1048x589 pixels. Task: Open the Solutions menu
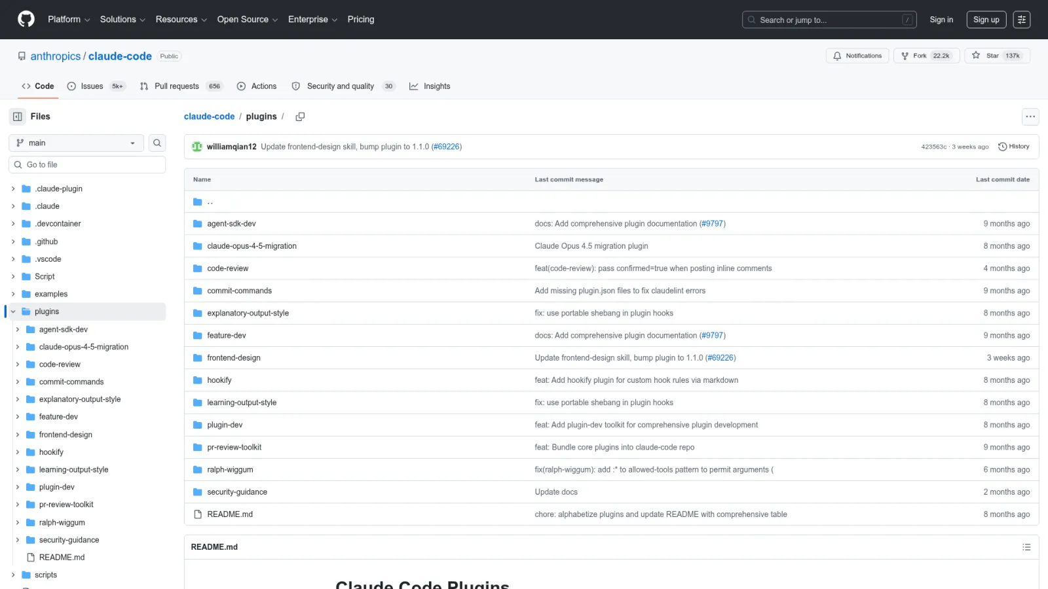coord(122,20)
